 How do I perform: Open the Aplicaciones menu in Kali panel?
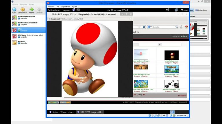click(54, 10)
